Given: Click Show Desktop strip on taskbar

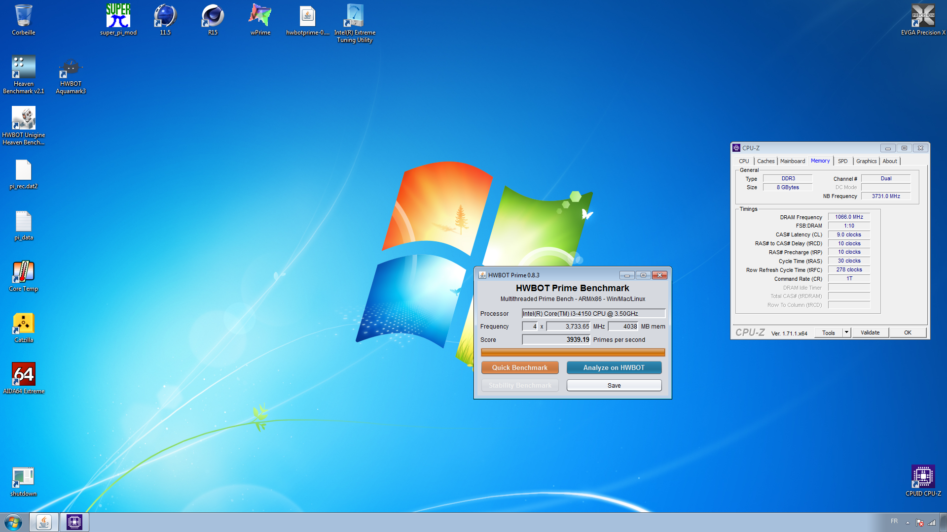Looking at the screenshot, I should coord(944,522).
